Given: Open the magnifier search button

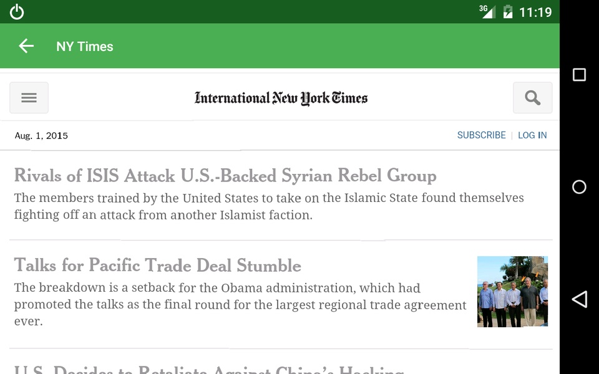Looking at the screenshot, I should tap(532, 98).
